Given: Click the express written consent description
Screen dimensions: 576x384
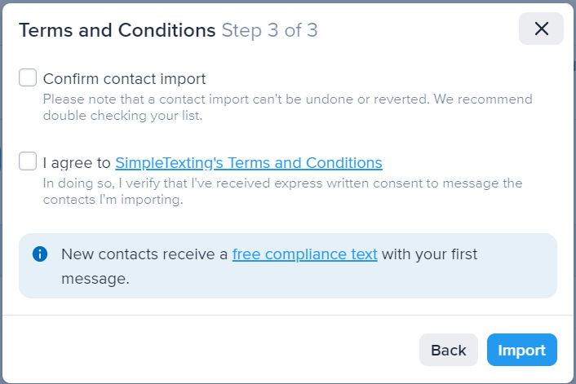Looking at the screenshot, I should pos(282,192).
